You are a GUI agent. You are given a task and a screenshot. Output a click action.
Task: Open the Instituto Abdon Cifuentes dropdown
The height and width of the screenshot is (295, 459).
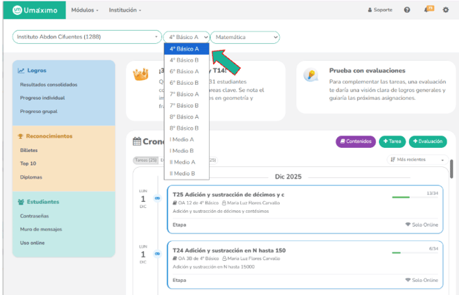coord(86,37)
